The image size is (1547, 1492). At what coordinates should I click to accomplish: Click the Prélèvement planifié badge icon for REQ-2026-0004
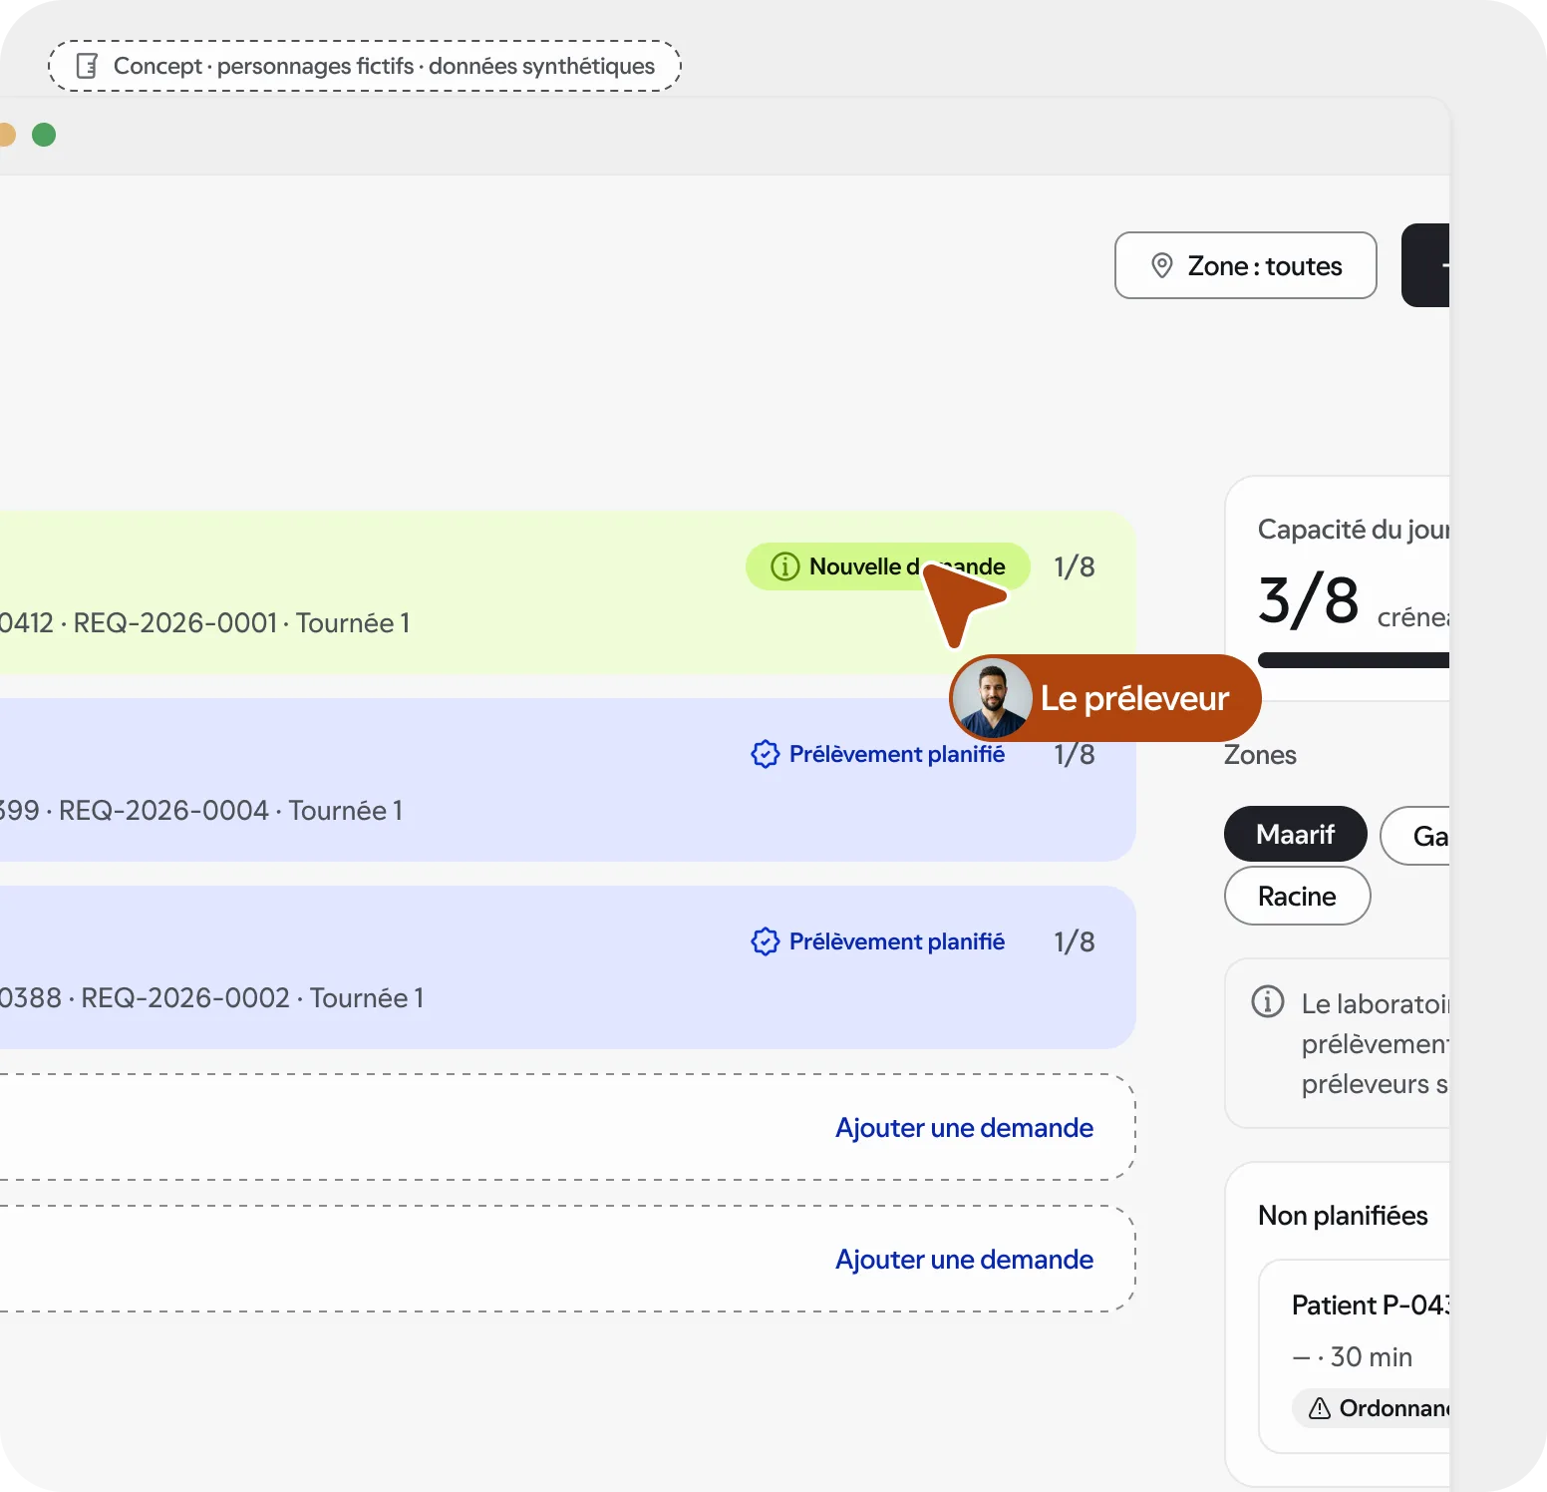click(x=765, y=754)
